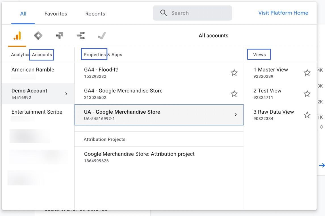Select the American Ramble account

click(x=33, y=70)
